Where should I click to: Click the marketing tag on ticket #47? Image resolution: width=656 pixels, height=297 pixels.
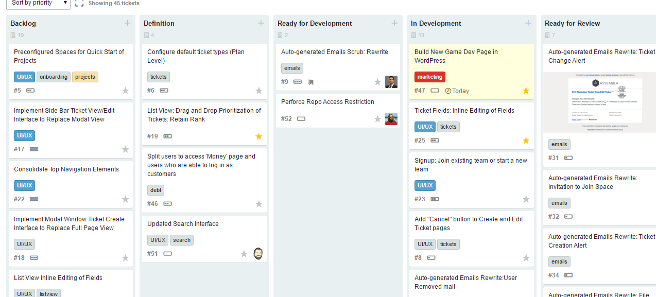(429, 77)
